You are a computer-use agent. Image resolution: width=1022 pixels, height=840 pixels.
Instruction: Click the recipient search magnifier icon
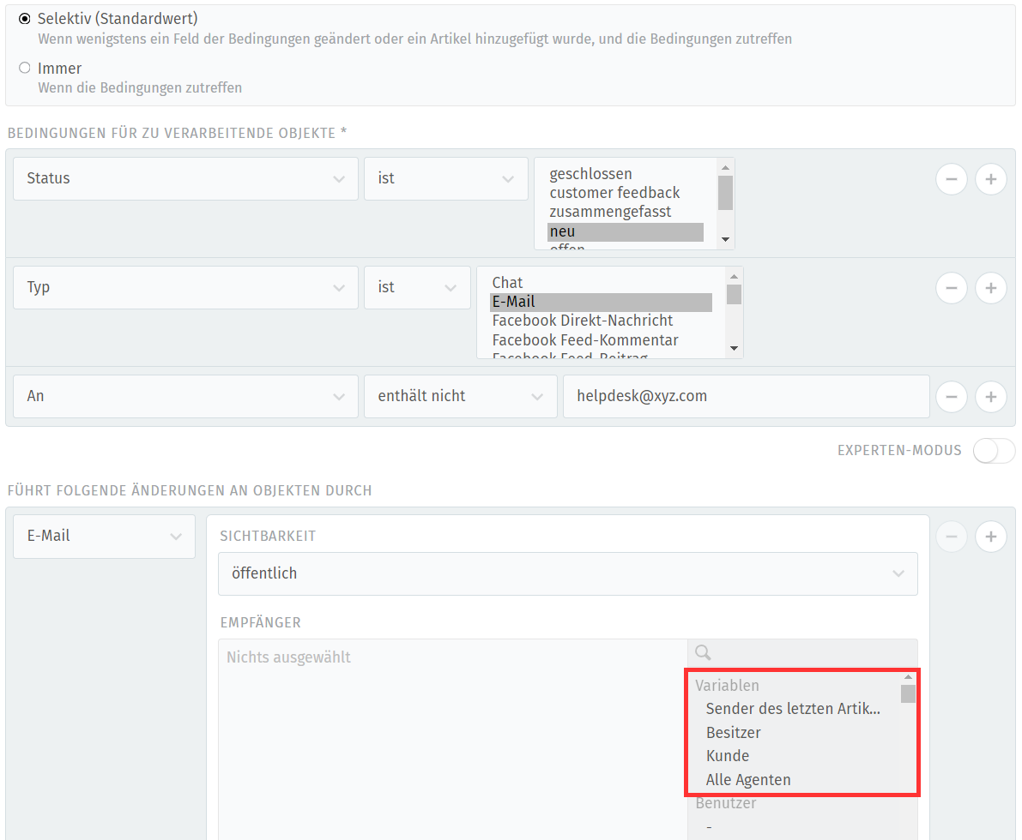click(703, 652)
